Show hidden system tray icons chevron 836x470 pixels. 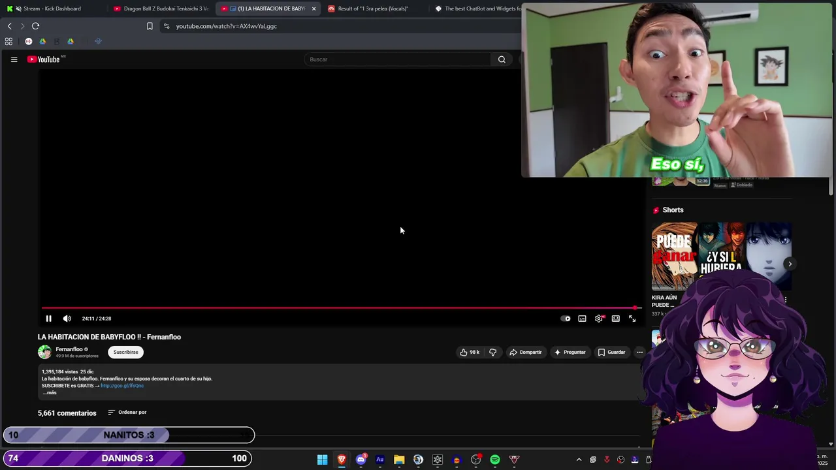pos(579,460)
